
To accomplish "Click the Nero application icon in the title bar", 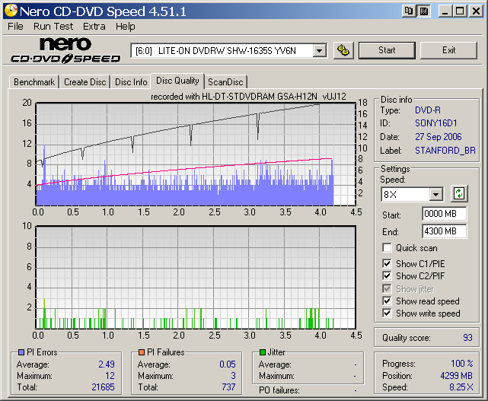I will tap(11, 11).
